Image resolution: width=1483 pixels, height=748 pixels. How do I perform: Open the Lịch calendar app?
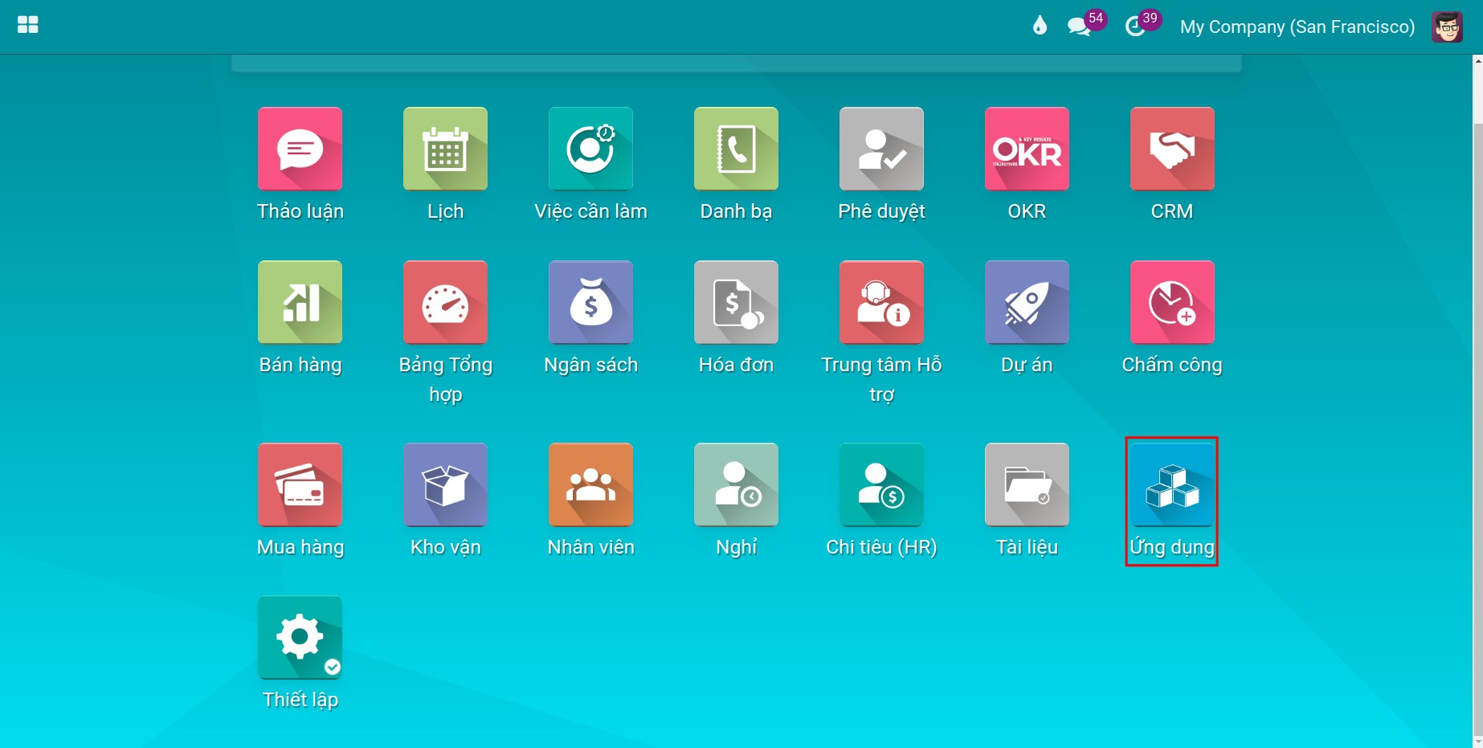click(445, 149)
